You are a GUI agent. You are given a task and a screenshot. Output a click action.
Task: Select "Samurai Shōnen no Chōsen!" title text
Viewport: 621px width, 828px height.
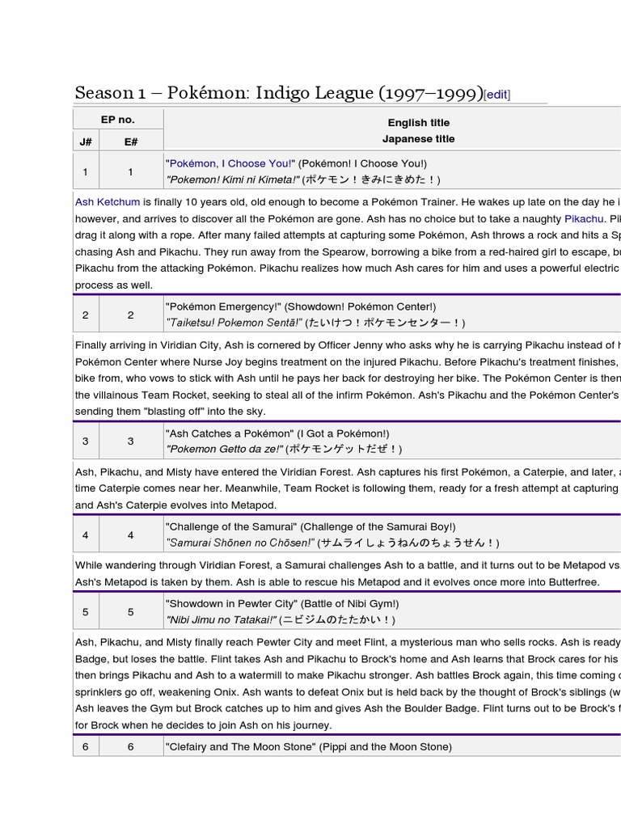[x=240, y=543]
